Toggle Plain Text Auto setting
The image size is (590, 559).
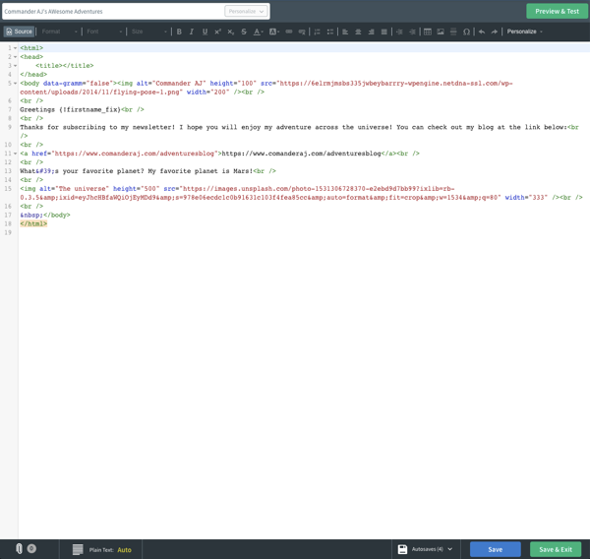coord(124,550)
